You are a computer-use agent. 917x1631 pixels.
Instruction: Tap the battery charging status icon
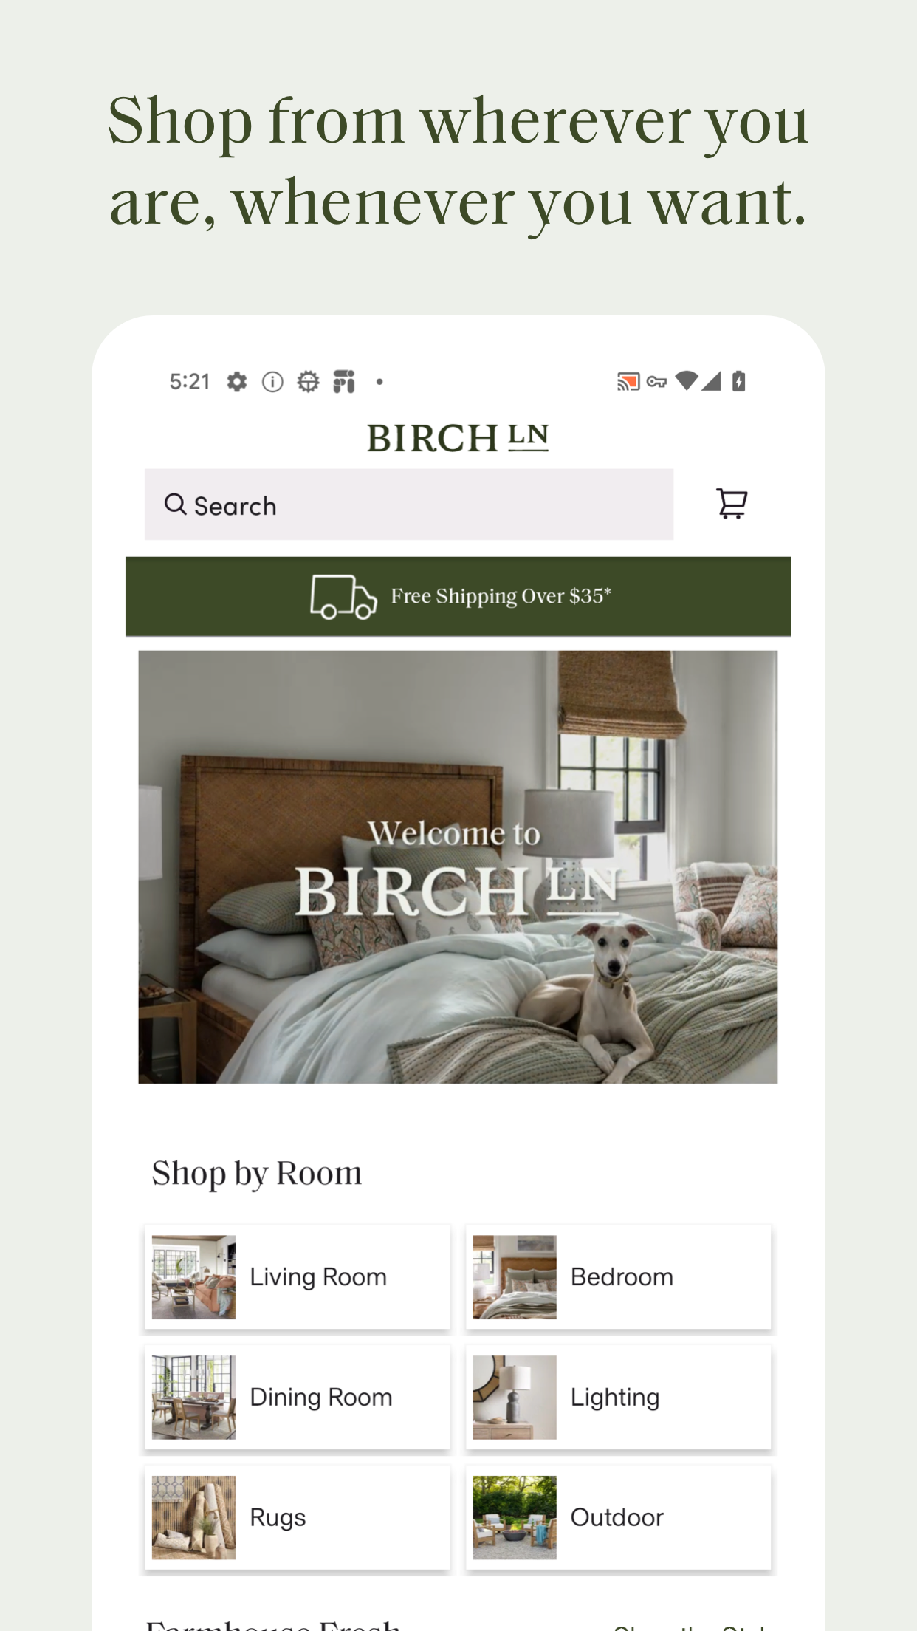[738, 382]
